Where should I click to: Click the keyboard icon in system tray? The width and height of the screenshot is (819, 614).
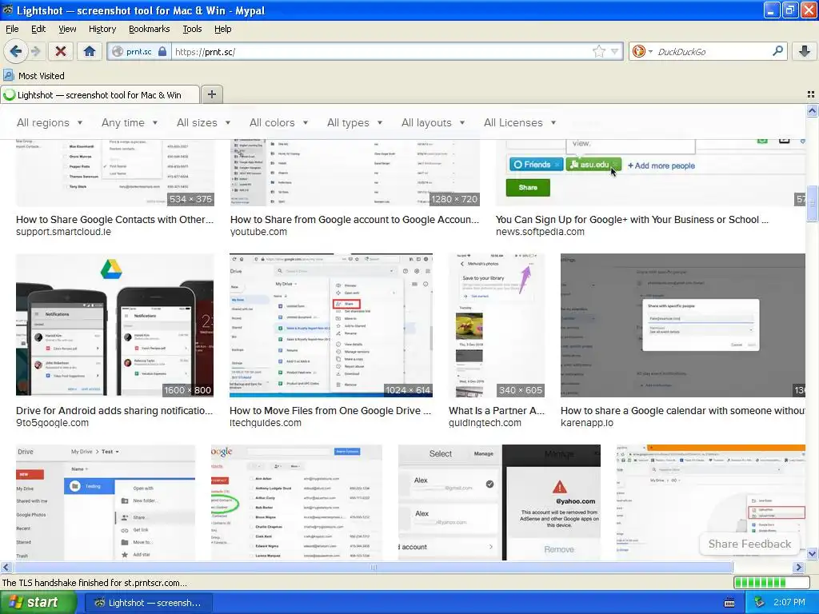click(x=729, y=603)
